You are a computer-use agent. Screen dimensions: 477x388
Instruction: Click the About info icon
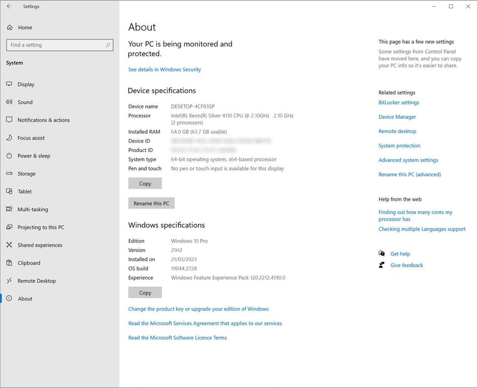pyautogui.click(x=9, y=298)
